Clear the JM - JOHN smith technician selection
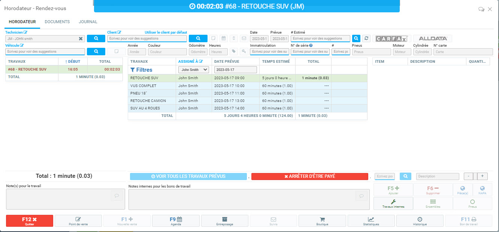The height and width of the screenshot is (232, 499). pos(81,38)
